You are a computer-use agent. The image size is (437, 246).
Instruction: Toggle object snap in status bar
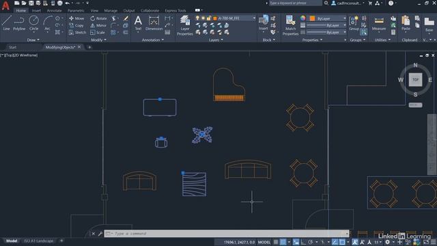tap(342, 242)
